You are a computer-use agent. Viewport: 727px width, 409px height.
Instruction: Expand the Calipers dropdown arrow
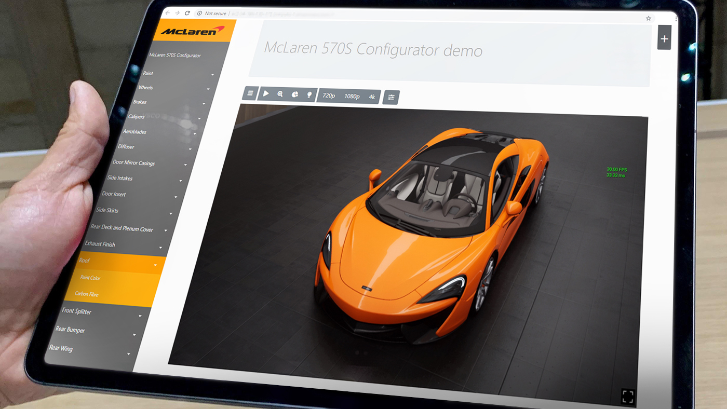(199, 119)
